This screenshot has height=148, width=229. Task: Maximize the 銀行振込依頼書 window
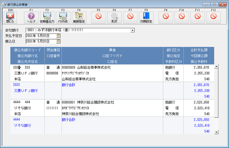[x=214, y=5]
